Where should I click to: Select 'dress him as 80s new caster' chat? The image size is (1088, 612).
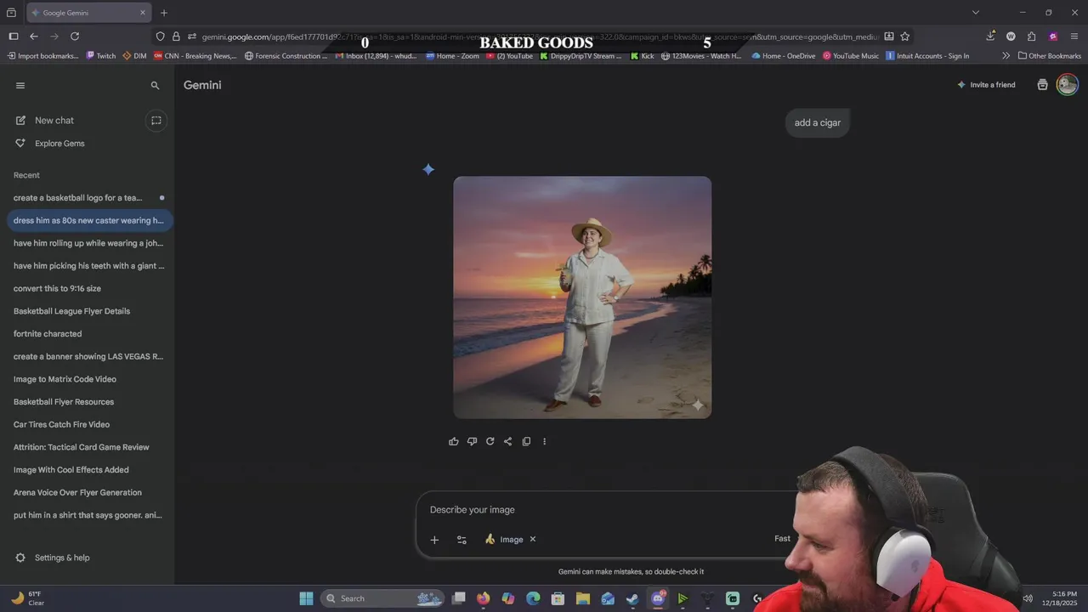88,220
